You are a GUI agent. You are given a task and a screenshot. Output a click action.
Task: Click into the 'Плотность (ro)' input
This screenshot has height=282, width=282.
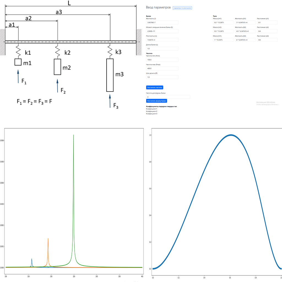point(162,40)
